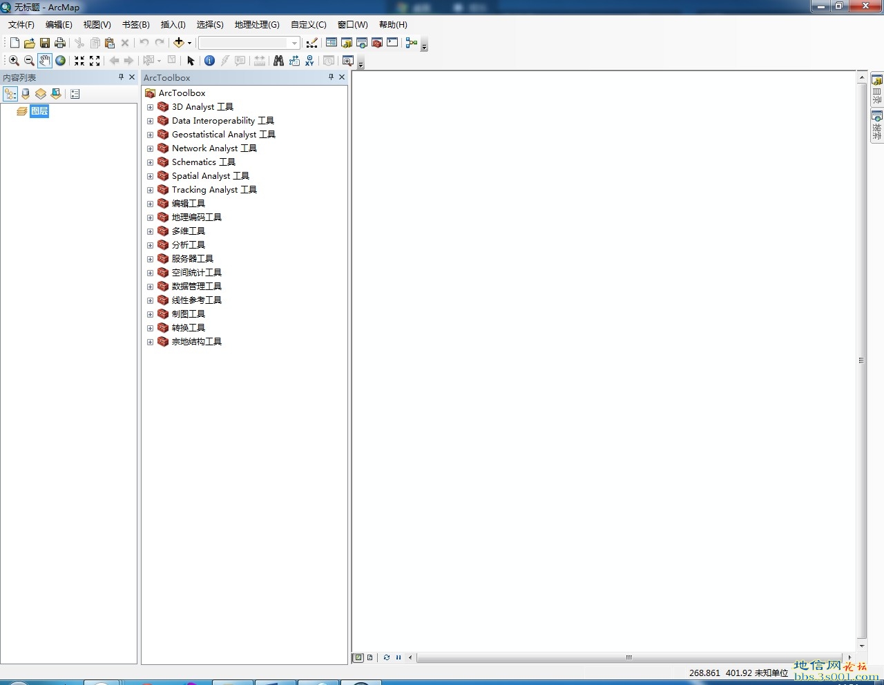Open an existing map file

pos(30,43)
